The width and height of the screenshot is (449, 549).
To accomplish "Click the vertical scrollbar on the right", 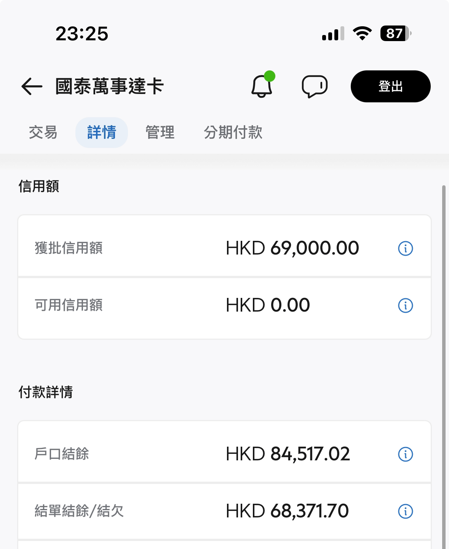I will pos(444,367).
